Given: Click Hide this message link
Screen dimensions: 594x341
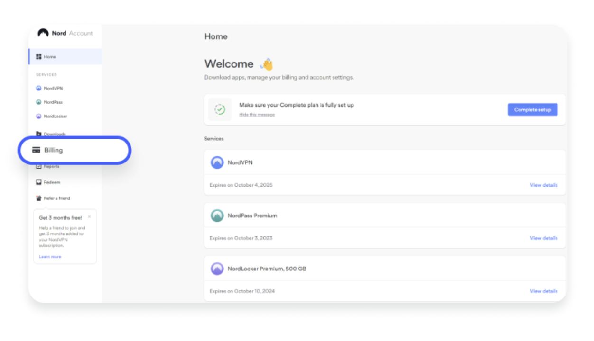Looking at the screenshot, I should coord(257,115).
